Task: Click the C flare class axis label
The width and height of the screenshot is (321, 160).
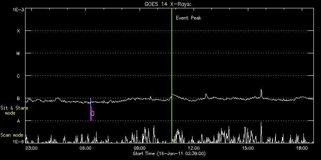Action: pos(18,76)
